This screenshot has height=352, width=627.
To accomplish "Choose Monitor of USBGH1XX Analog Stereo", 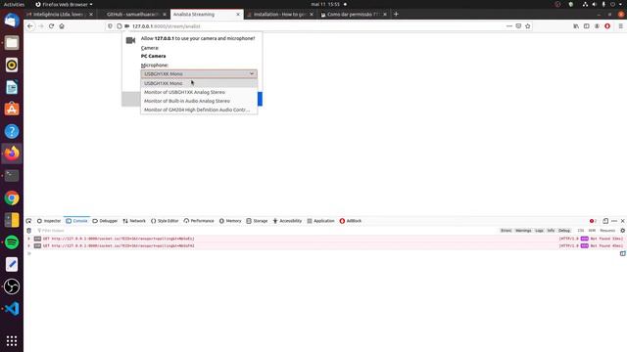I will click(x=199, y=92).
